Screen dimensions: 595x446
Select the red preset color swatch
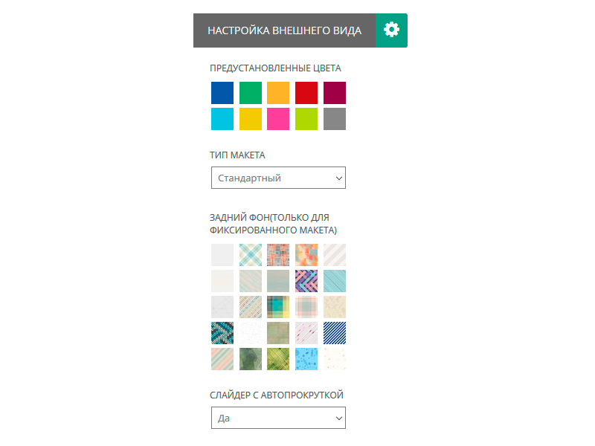click(306, 93)
